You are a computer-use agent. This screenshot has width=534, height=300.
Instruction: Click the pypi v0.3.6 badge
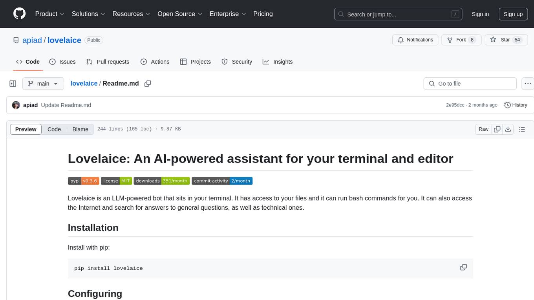[x=84, y=181]
